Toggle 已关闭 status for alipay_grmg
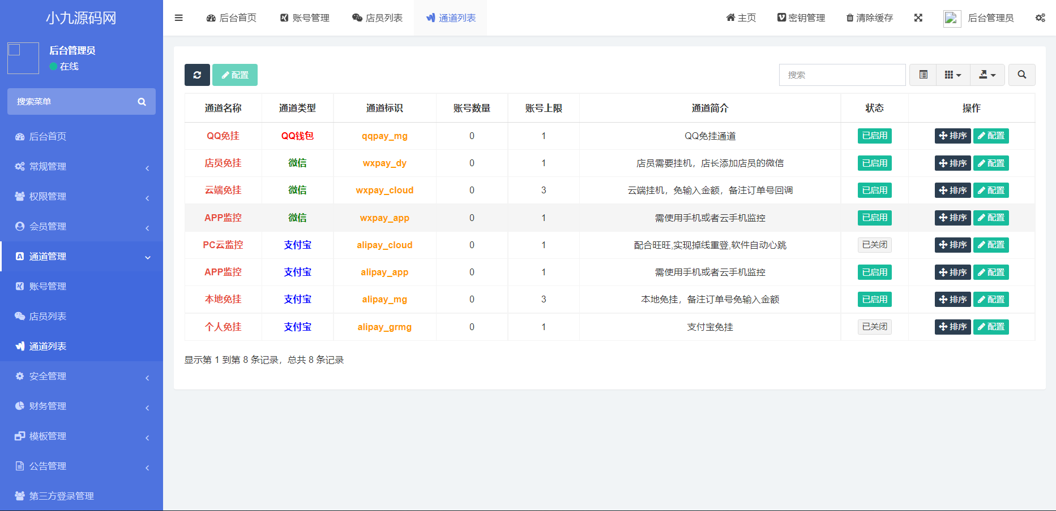Image resolution: width=1056 pixels, height=511 pixels. click(x=874, y=327)
